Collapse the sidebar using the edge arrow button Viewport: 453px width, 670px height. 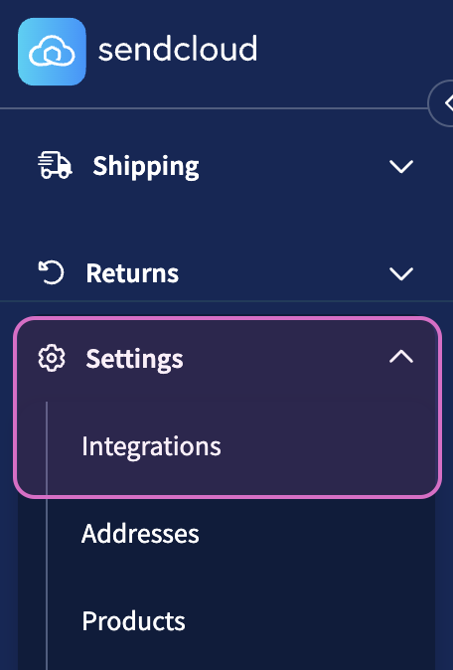[442, 103]
